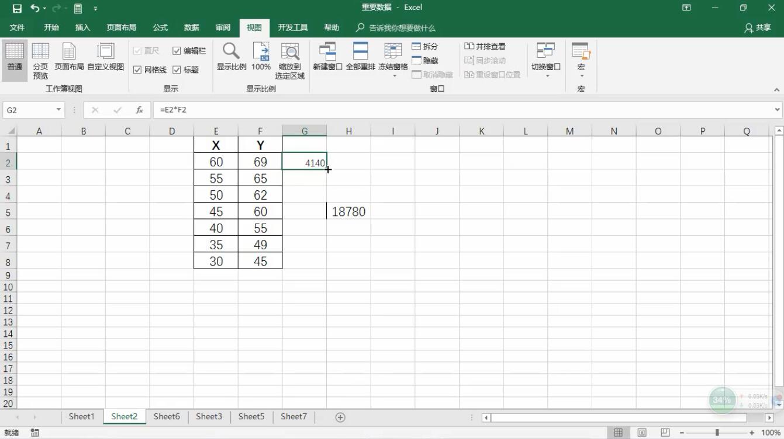Expand the formula bar

pyautogui.click(x=778, y=109)
